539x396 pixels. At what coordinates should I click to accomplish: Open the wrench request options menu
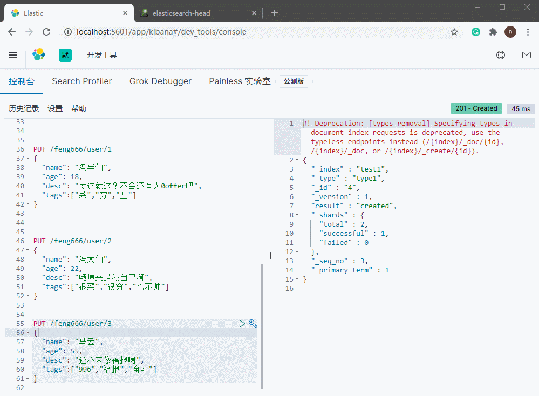253,324
